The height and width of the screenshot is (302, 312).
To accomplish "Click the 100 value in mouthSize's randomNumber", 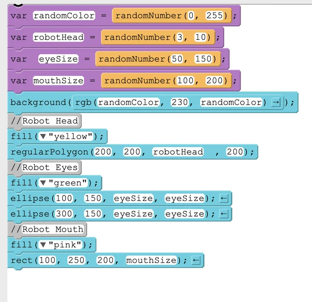I will pos(185,81).
